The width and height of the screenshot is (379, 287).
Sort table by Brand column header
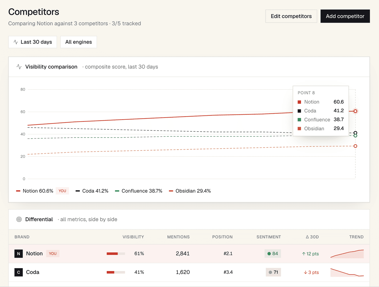22,237
